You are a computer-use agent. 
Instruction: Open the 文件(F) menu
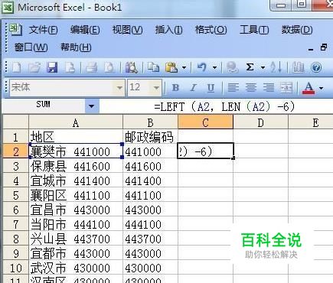point(43,30)
